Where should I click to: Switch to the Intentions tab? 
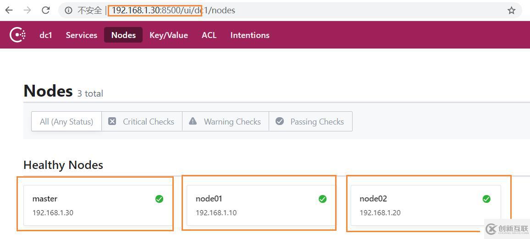click(250, 35)
